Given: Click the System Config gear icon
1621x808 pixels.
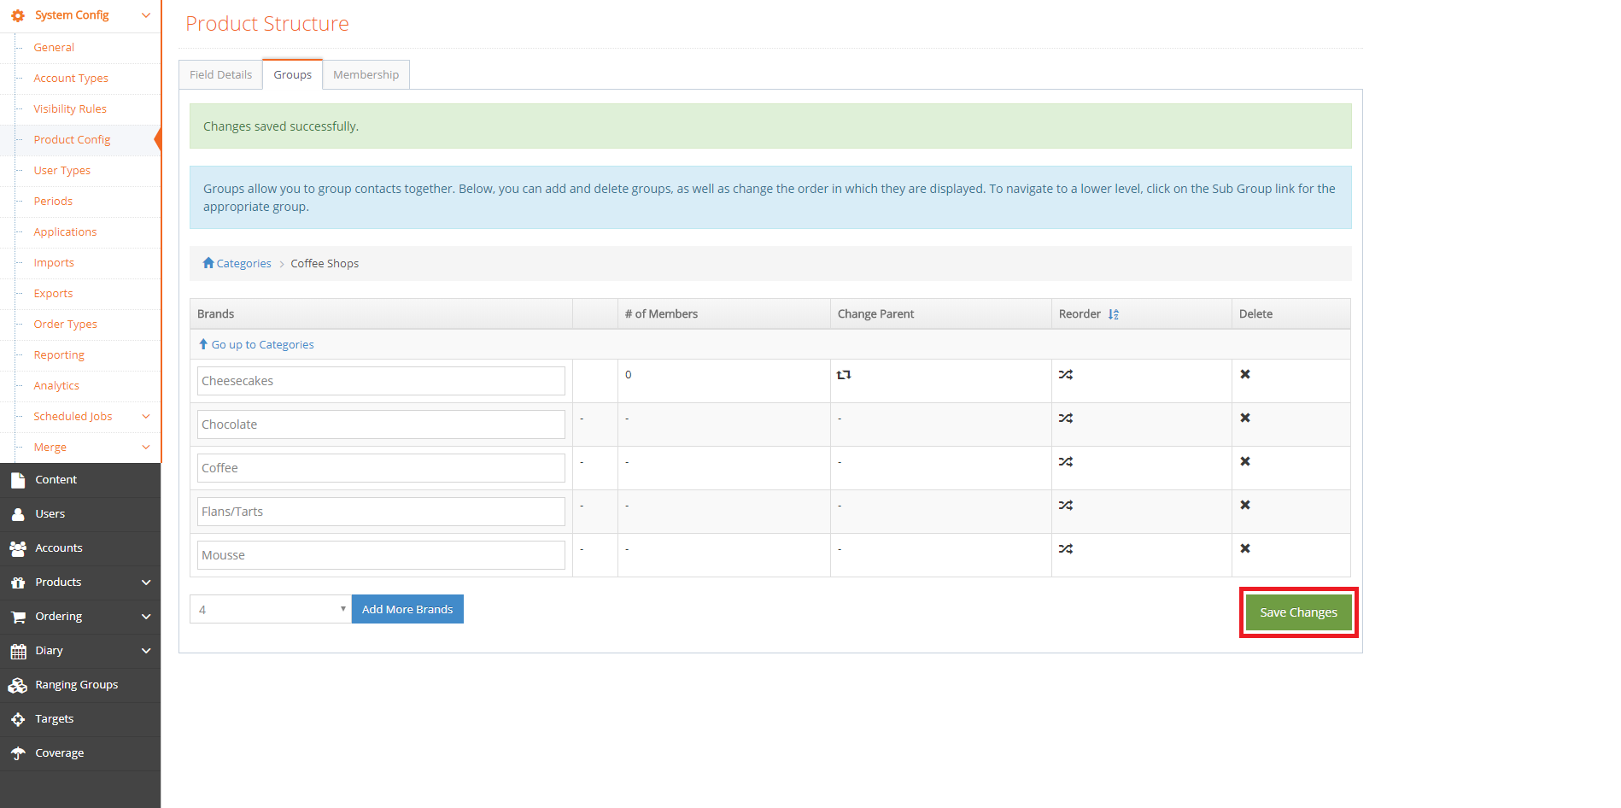Looking at the screenshot, I should click(x=18, y=15).
